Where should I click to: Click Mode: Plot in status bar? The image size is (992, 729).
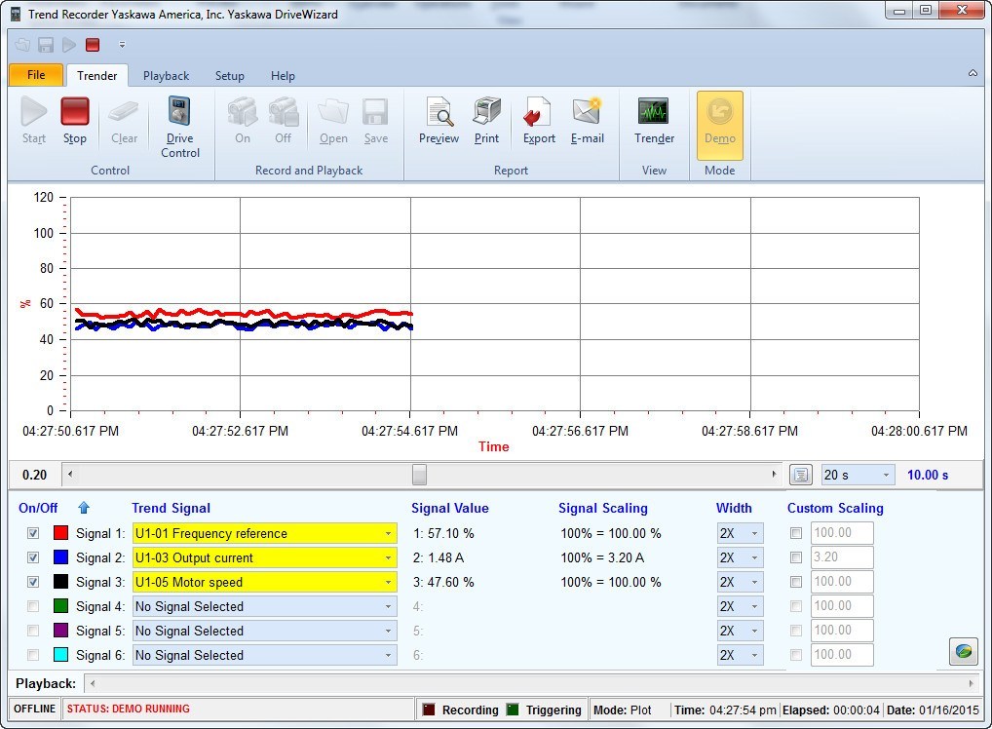point(622,710)
